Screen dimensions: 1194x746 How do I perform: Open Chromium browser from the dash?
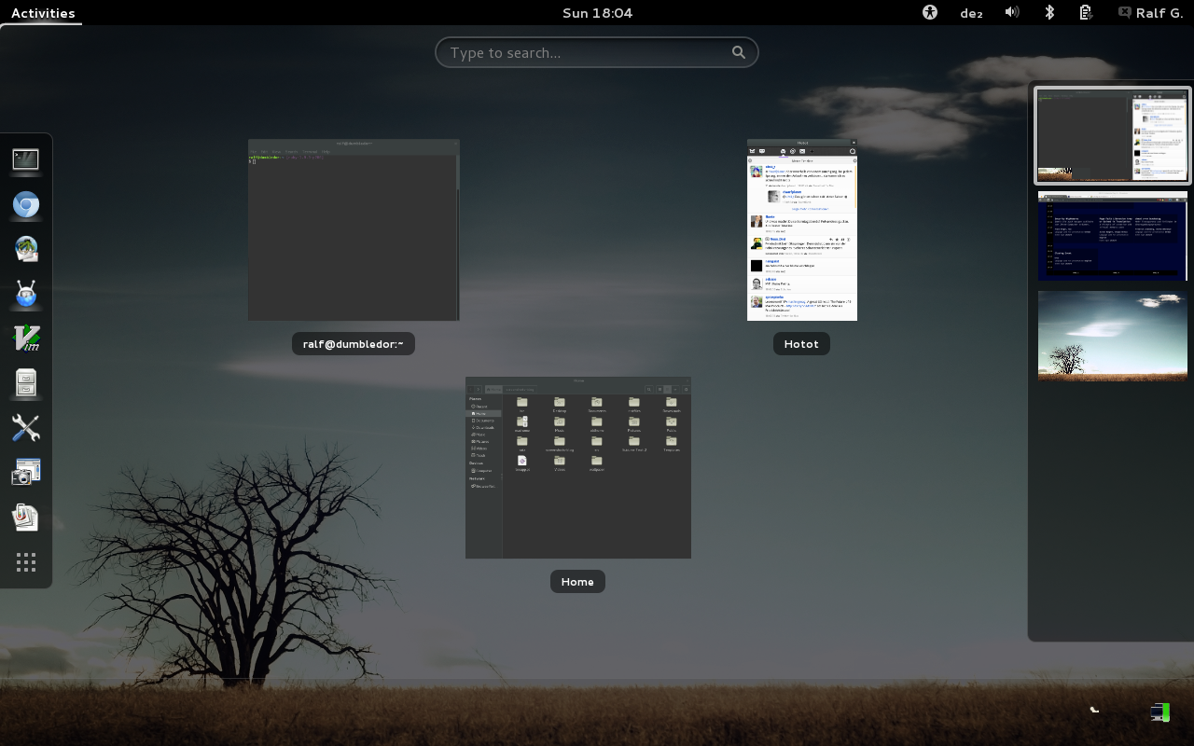click(26, 205)
